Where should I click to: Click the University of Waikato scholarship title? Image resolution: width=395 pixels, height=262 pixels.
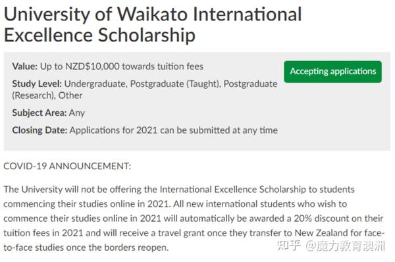[x=153, y=24]
